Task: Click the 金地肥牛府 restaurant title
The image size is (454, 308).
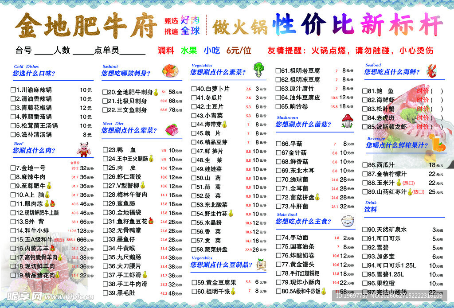Action: coord(86,26)
